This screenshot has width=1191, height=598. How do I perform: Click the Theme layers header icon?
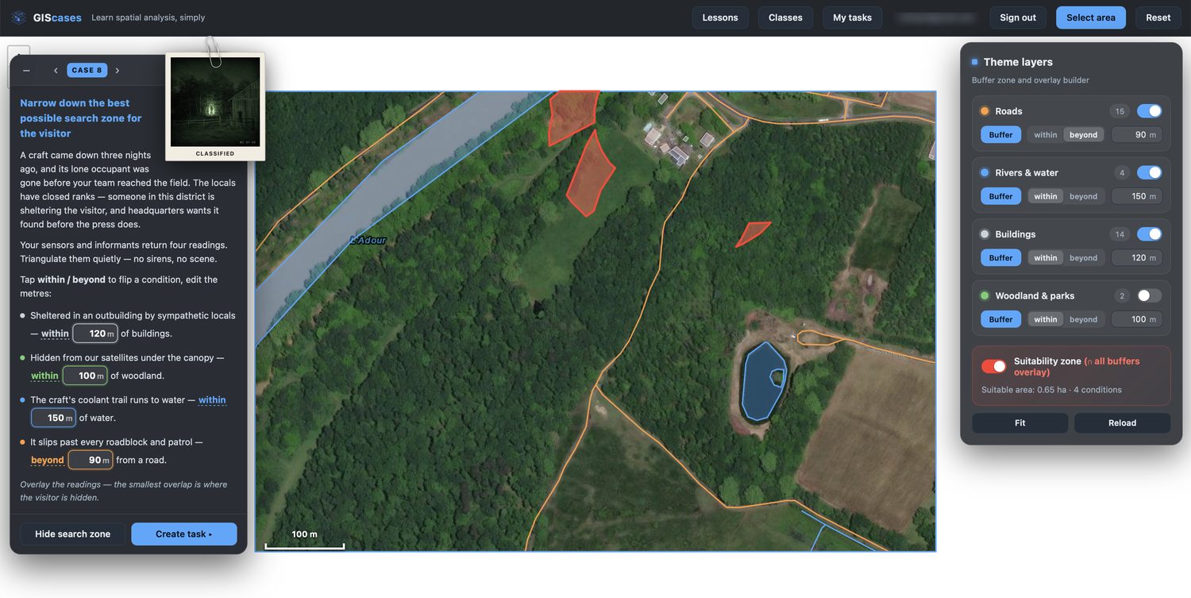[975, 62]
